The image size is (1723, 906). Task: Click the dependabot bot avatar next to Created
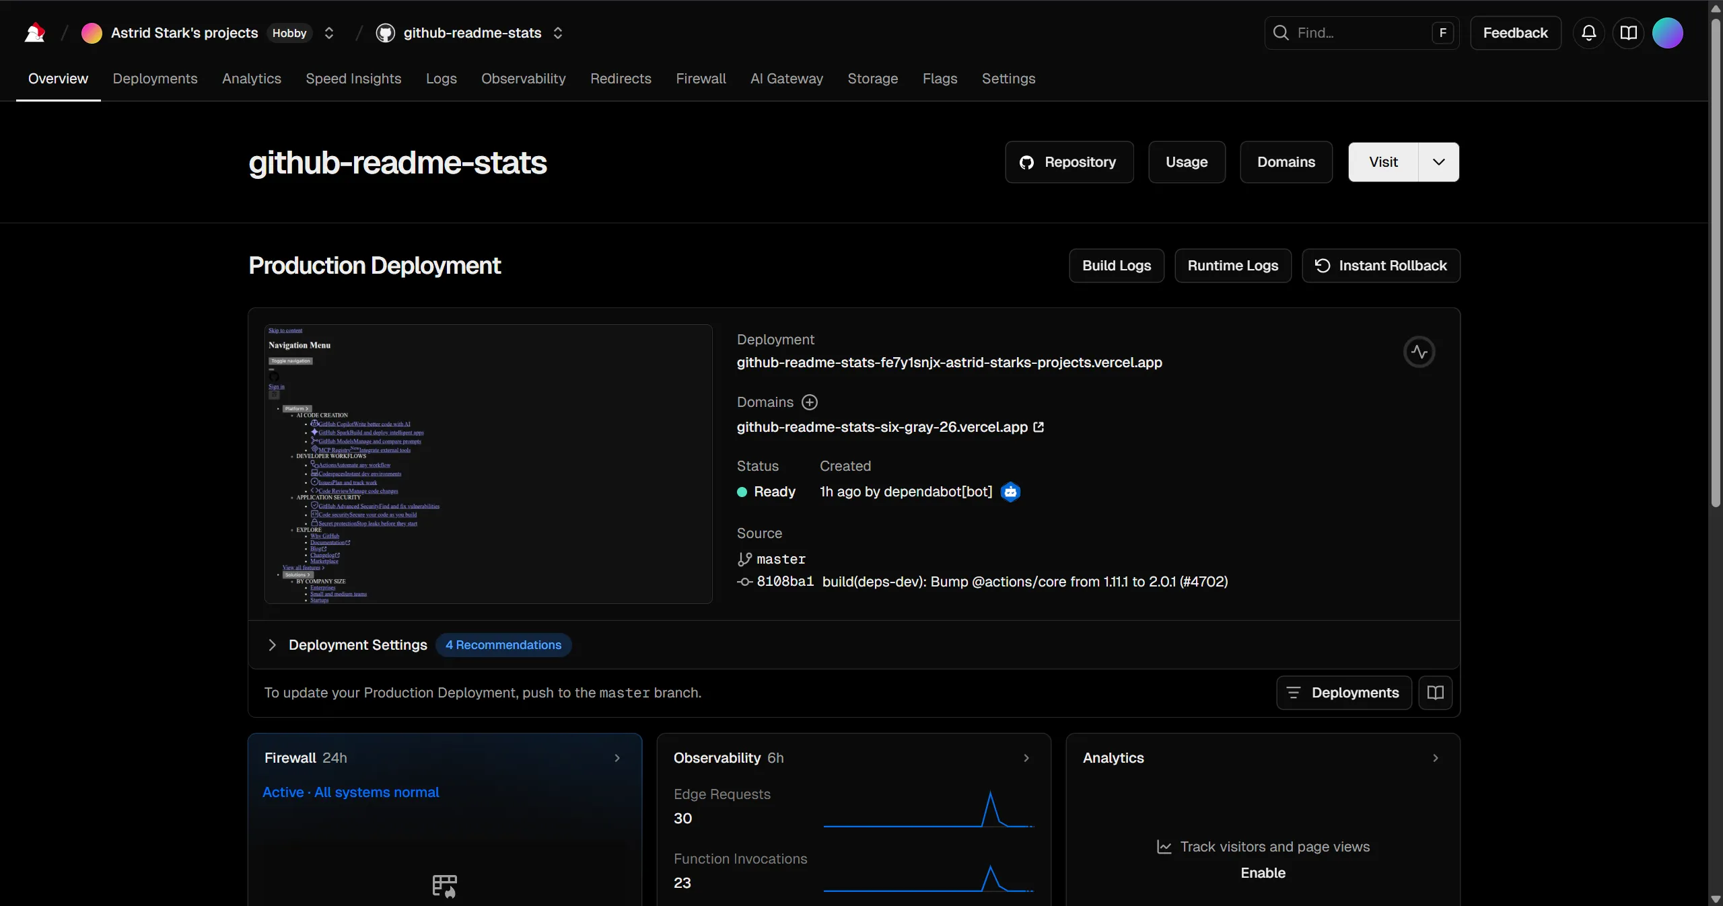(1010, 492)
